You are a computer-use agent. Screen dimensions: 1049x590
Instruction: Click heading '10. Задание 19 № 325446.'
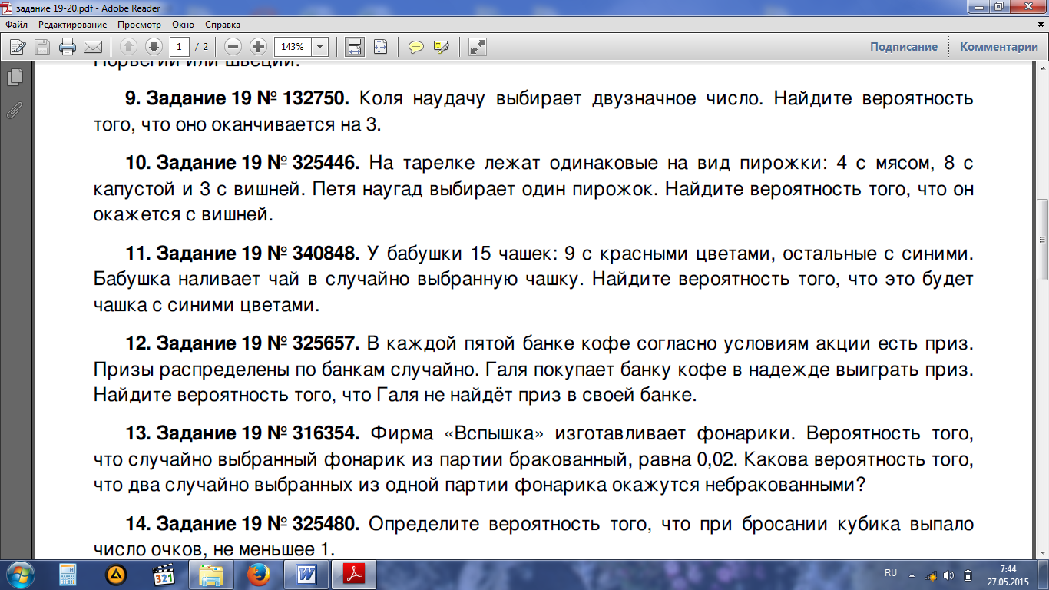click(243, 164)
